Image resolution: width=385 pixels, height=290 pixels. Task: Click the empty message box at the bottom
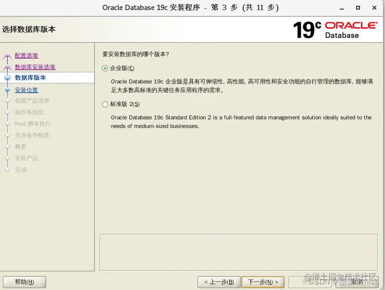tap(238, 252)
